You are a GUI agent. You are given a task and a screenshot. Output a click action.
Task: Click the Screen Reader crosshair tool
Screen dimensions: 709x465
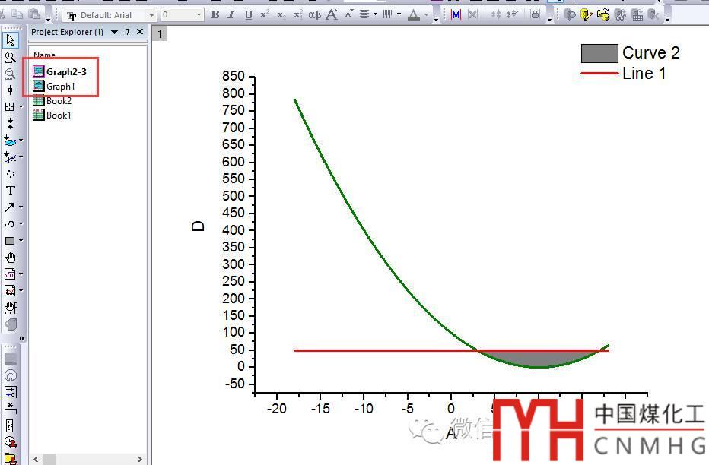point(11,90)
